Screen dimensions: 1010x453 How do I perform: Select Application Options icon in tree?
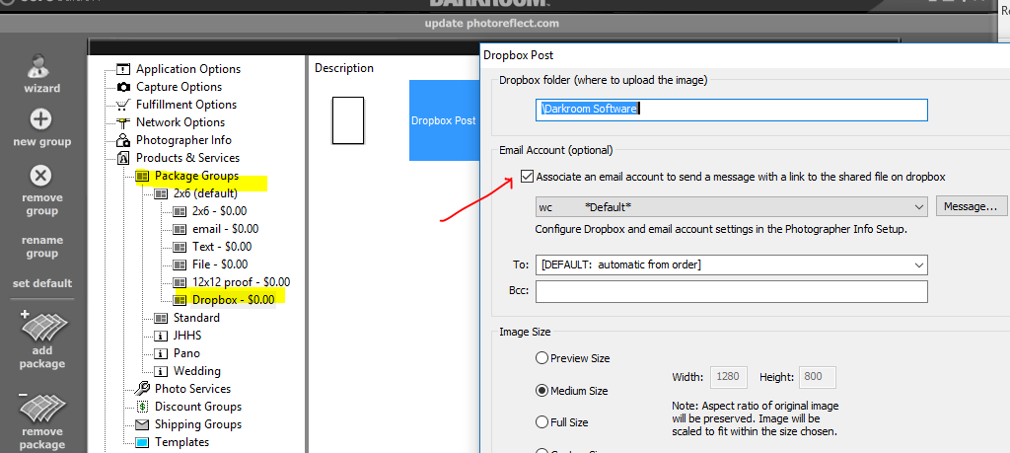pos(123,69)
